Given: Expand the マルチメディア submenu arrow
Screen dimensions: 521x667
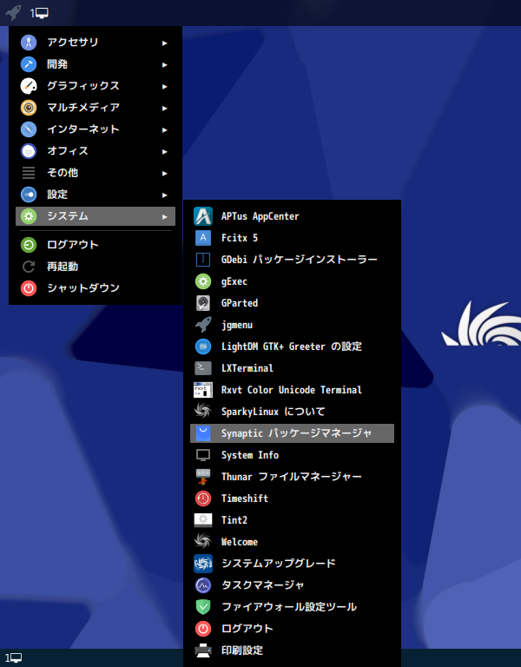Looking at the screenshot, I should point(165,108).
